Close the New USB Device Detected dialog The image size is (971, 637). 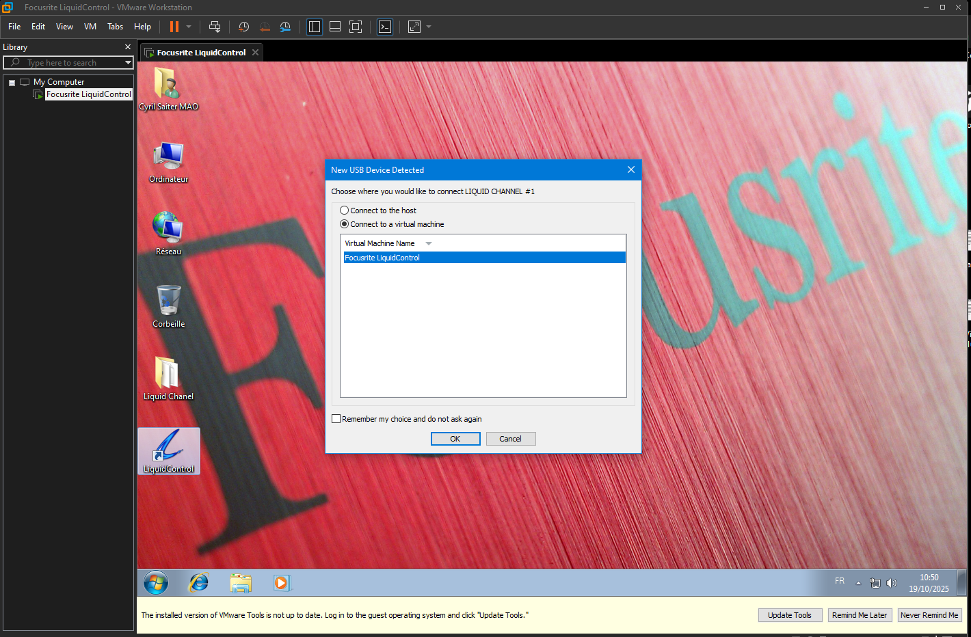(x=631, y=170)
